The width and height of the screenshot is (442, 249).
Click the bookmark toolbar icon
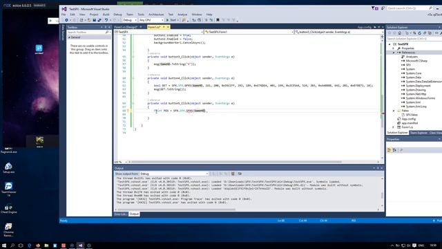click(218, 20)
